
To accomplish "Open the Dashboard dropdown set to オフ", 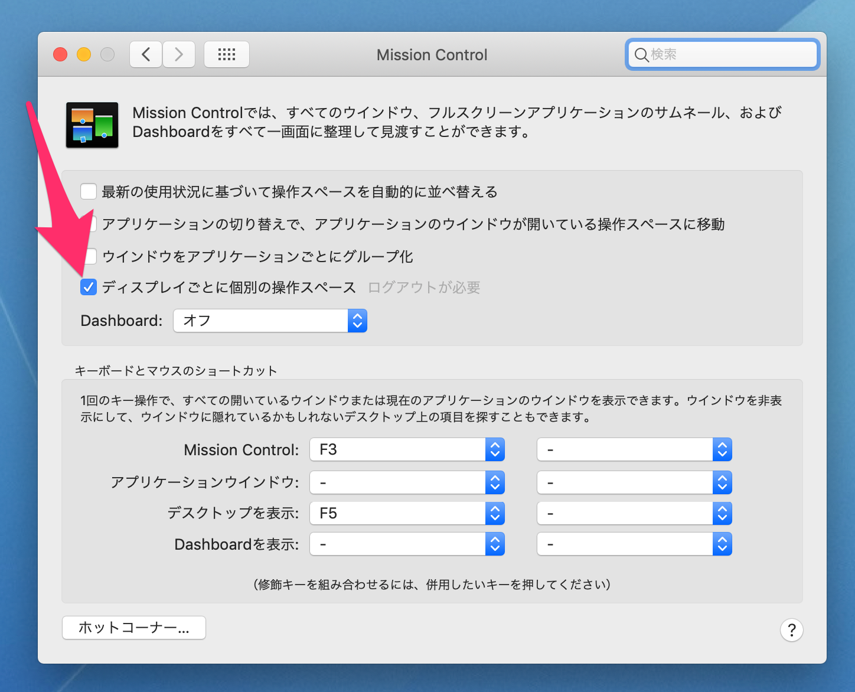I will pyautogui.click(x=270, y=321).
